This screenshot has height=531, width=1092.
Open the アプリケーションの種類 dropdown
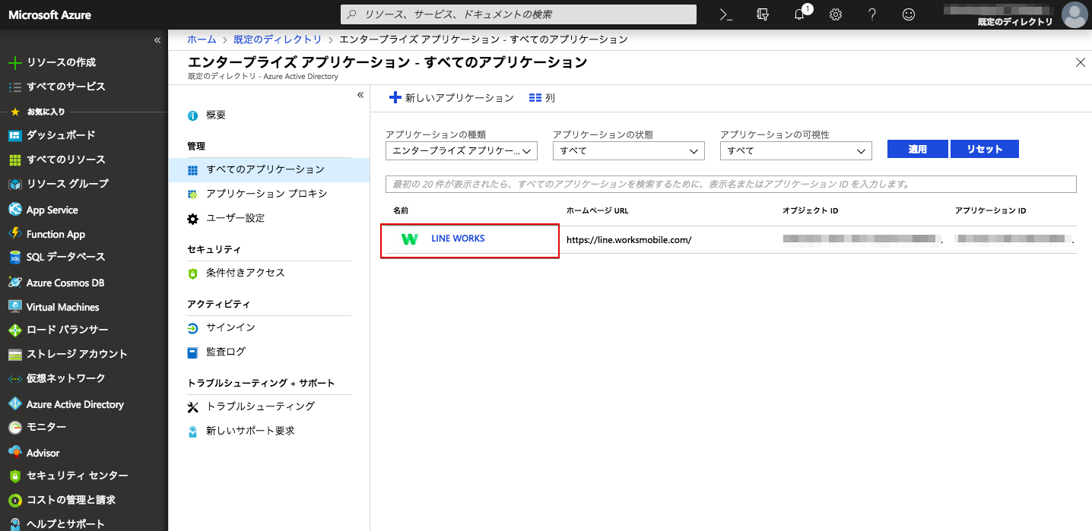[x=461, y=150]
